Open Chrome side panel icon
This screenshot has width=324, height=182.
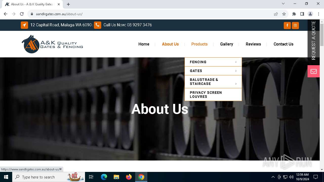point(302,14)
